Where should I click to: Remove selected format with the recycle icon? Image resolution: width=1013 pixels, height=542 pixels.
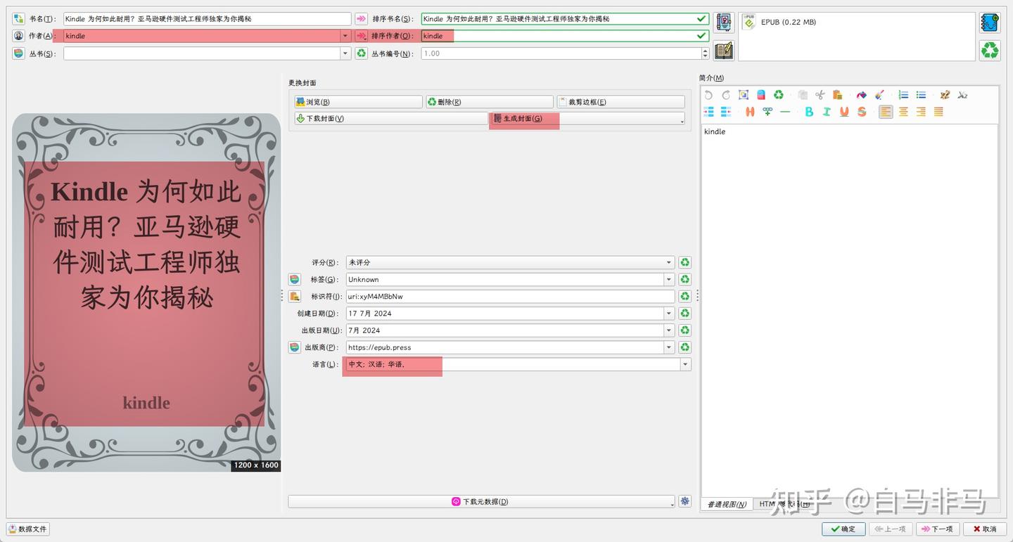990,50
